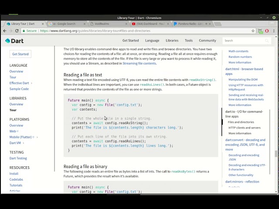Image resolution: width=279 pixels, height=209 pixels.
Task: Jump to Files and directories
Action: [241, 122]
